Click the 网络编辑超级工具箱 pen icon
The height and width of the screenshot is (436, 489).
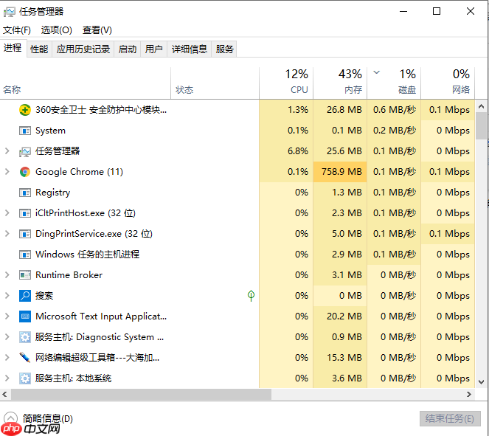25,357
